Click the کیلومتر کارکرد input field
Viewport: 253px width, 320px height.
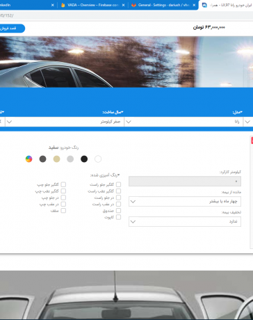pyautogui.click(x=185, y=182)
